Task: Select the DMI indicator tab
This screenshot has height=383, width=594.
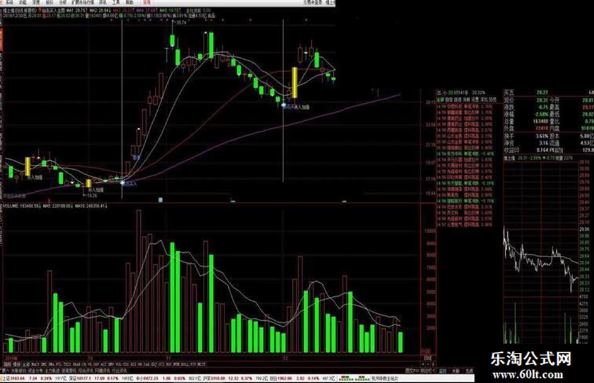Action: pyautogui.click(x=43, y=364)
